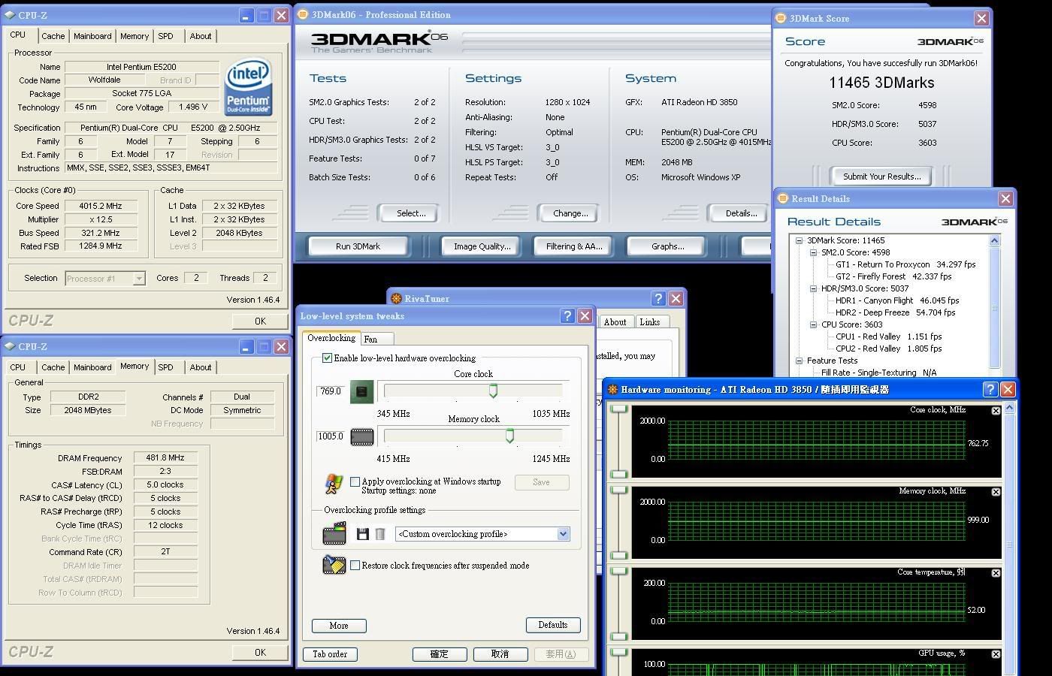The image size is (1052, 676).
Task: Click the Image Quality... button
Action: [482, 246]
